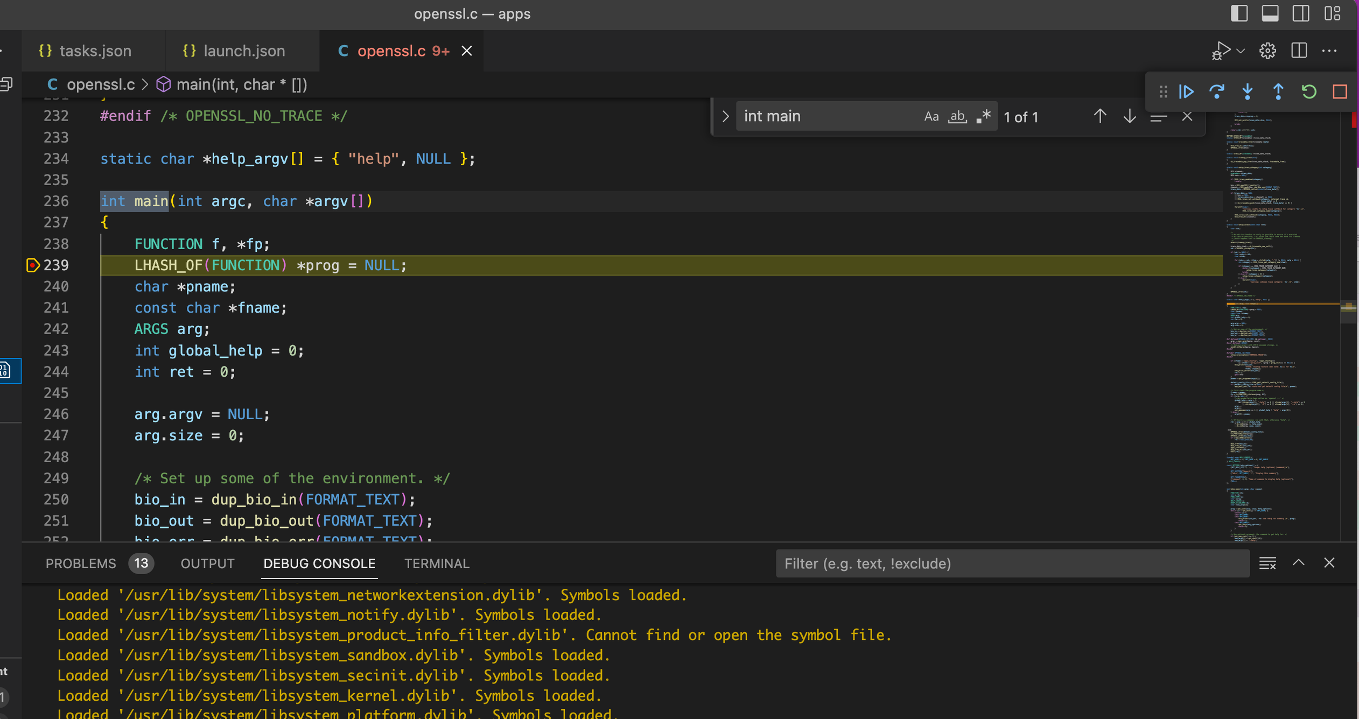This screenshot has width=1359, height=719.
Task: Toggle Match Case in find widget
Action: pos(931,116)
